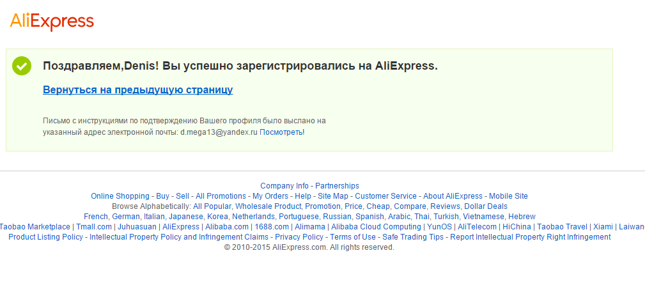Open Privacy Policy link
Image resolution: width=645 pixels, height=285 pixels.
[299, 237]
